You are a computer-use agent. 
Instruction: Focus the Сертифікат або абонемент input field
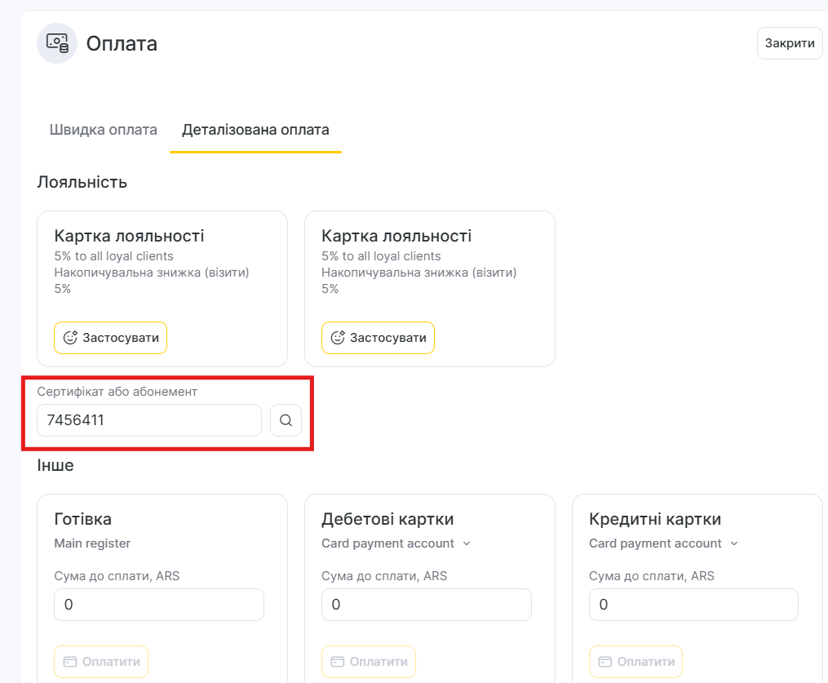(x=149, y=420)
